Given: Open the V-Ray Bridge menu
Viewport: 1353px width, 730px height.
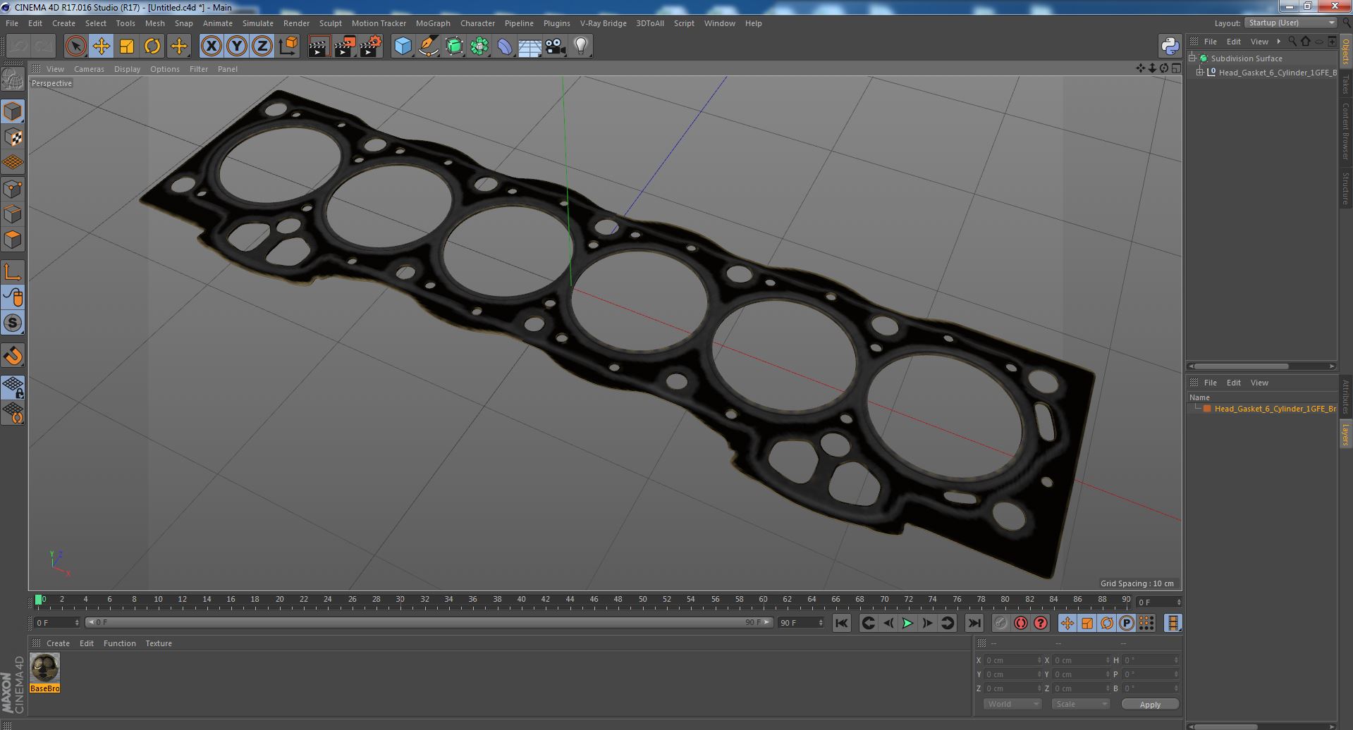Looking at the screenshot, I should coord(603,23).
